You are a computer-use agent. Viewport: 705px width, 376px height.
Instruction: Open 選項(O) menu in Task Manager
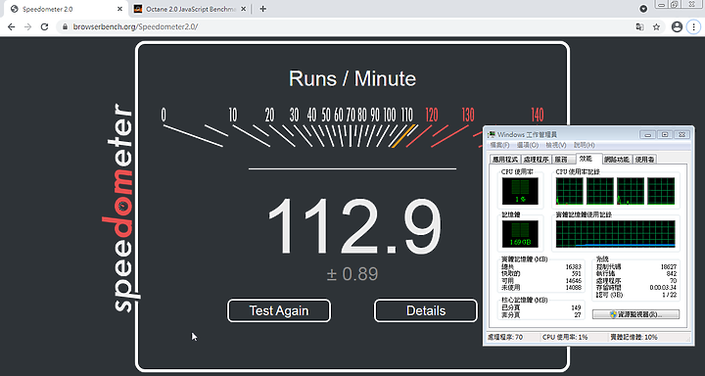point(528,145)
